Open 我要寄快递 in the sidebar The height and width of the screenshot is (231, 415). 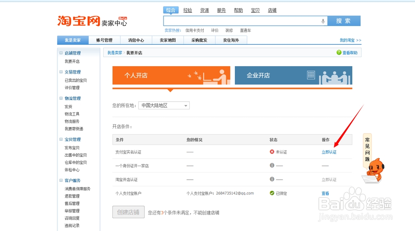pos(74,129)
